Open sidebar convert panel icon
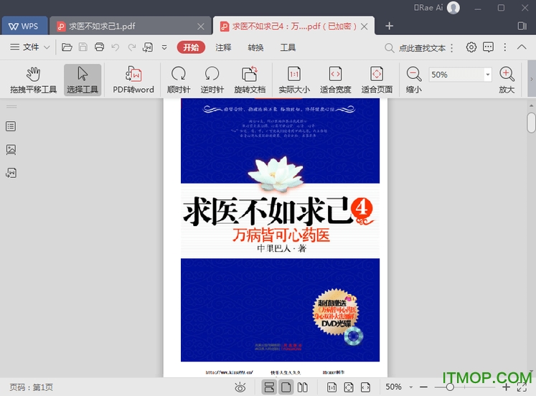The image size is (536, 396). (x=11, y=173)
